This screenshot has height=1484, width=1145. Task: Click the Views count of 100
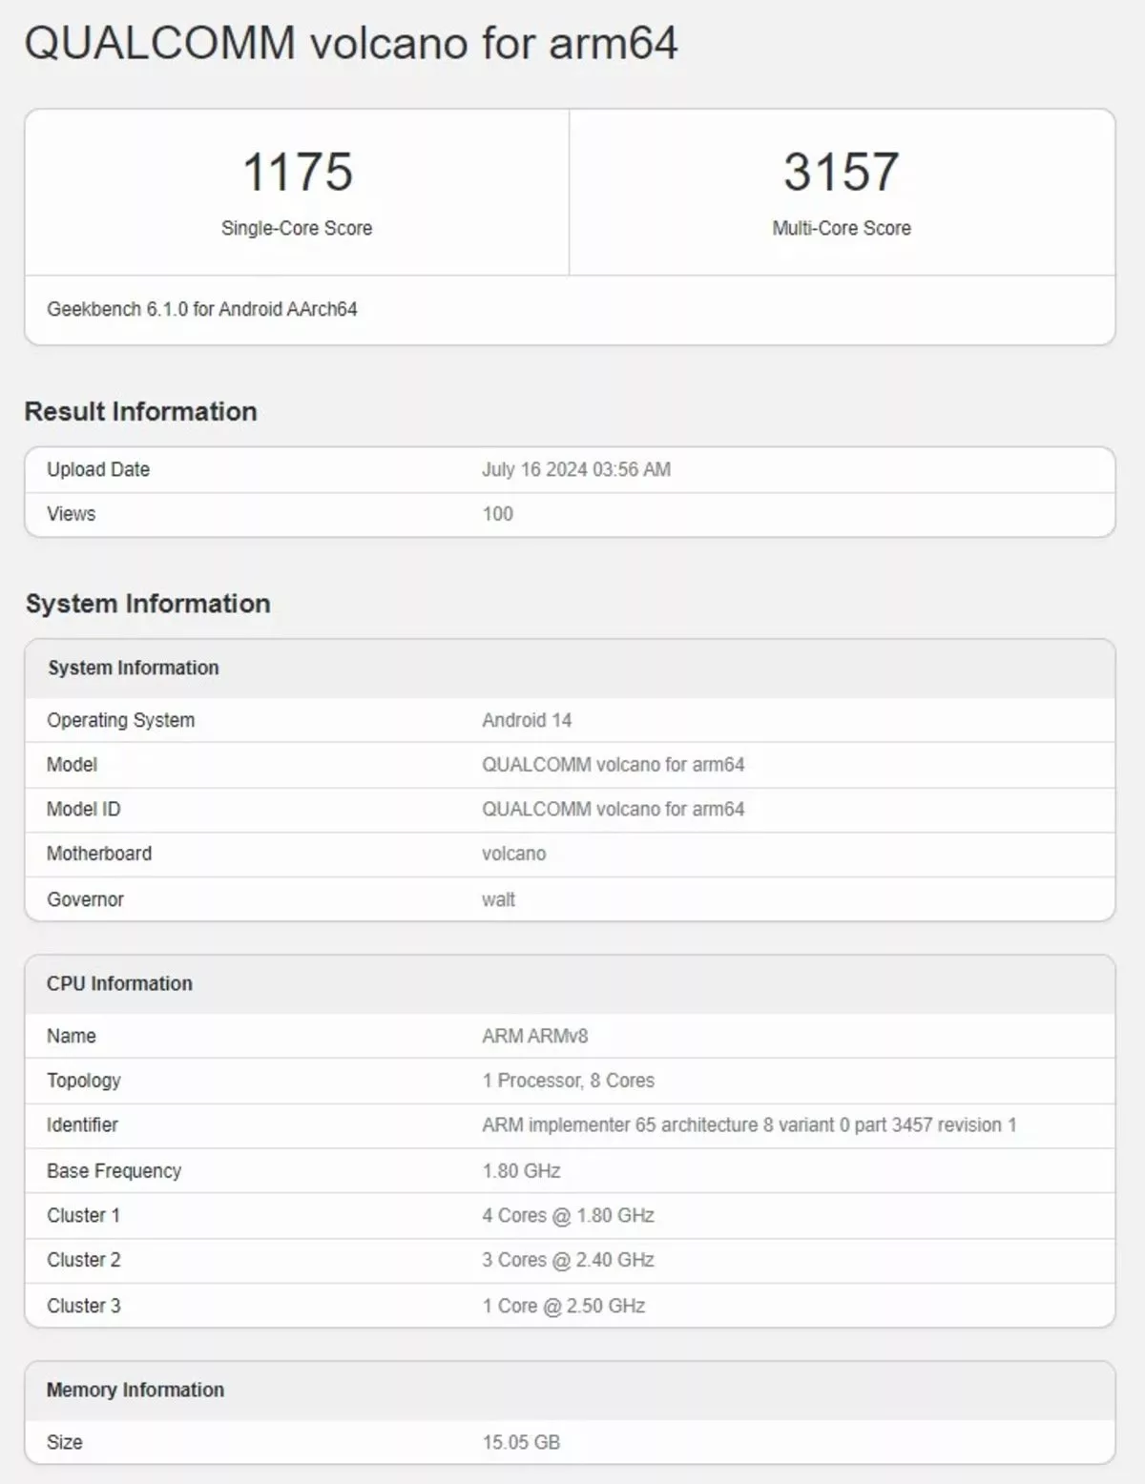498,514
